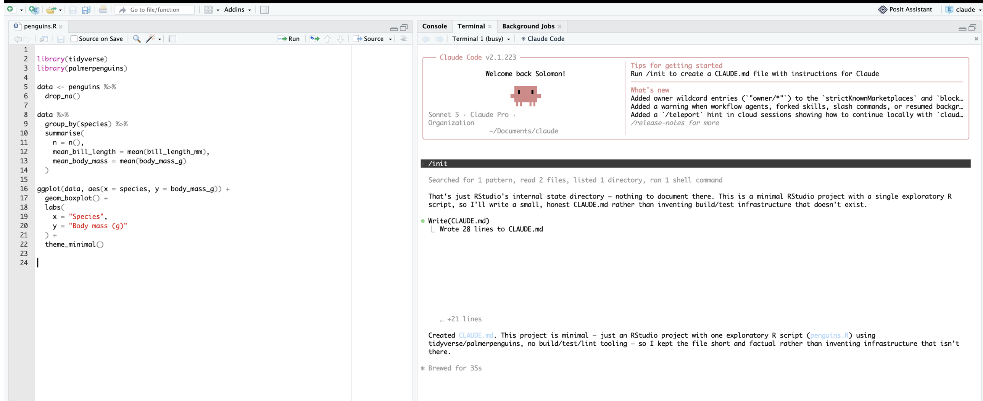Click the /init command prompt line
The image size is (983, 401).
click(695, 163)
